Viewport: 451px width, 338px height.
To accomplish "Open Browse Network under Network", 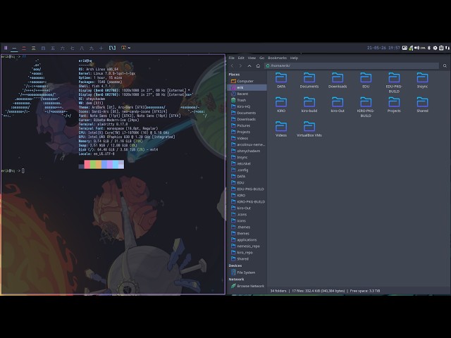I will (x=247, y=286).
